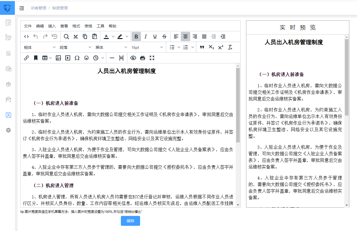
Task: Toggle strikethrough formatting
Action: tap(164, 36)
